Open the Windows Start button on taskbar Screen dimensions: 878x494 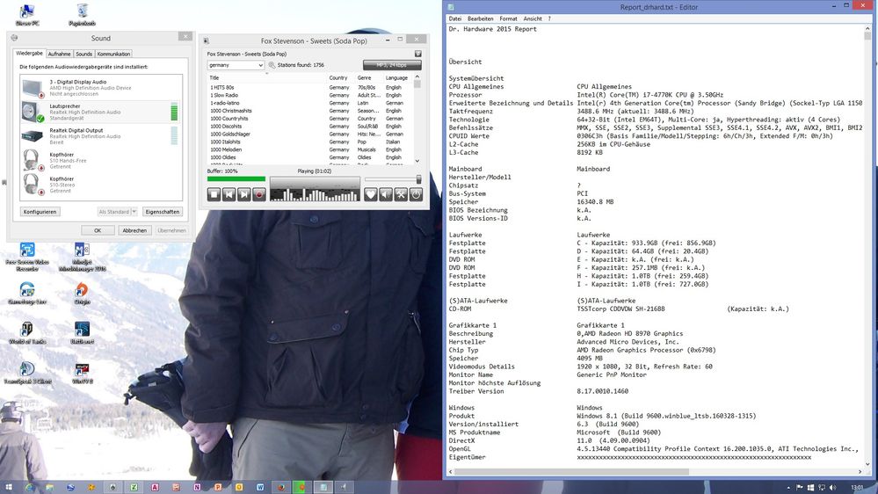(9, 486)
